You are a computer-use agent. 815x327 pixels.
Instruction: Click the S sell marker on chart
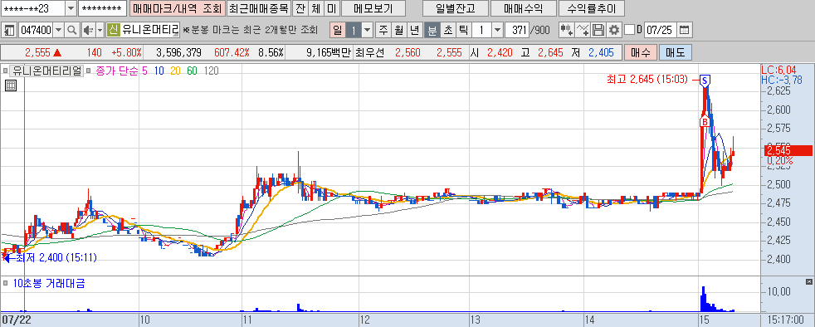pyautogui.click(x=705, y=80)
